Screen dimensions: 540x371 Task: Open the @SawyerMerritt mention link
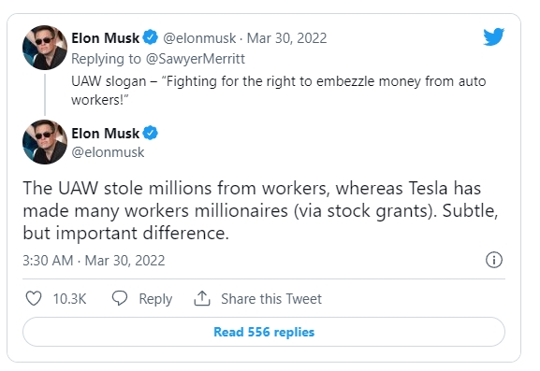click(196, 59)
